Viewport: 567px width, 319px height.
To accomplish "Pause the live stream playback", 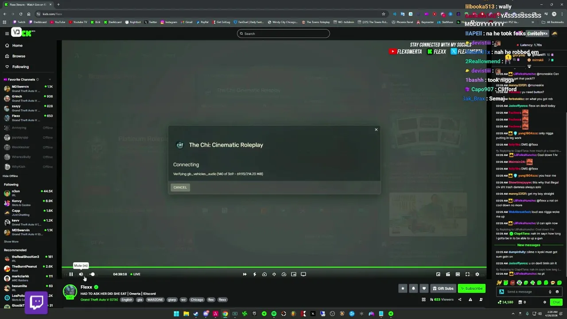I will [71, 274].
